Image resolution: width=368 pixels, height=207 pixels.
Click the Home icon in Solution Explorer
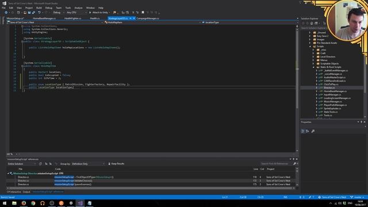click(312, 23)
